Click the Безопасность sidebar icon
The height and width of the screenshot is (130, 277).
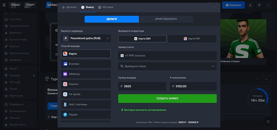tap(6, 111)
